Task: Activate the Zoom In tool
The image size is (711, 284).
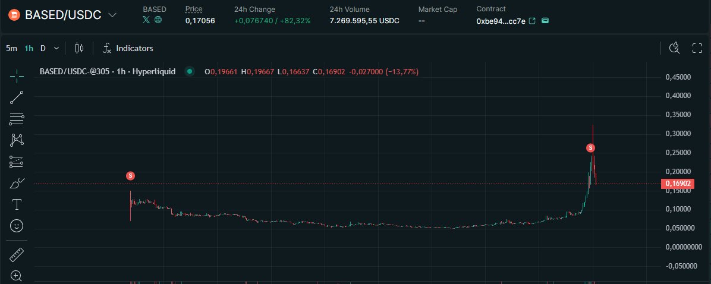Action: [17, 276]
